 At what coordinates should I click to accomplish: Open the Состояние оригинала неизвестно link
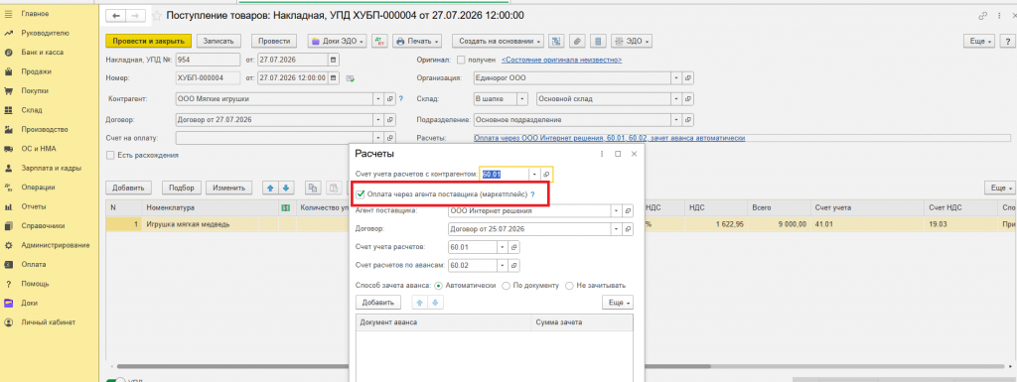pos(562,61)
